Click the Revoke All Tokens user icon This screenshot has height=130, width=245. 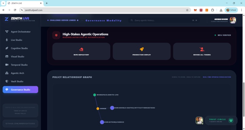(202, 49)
